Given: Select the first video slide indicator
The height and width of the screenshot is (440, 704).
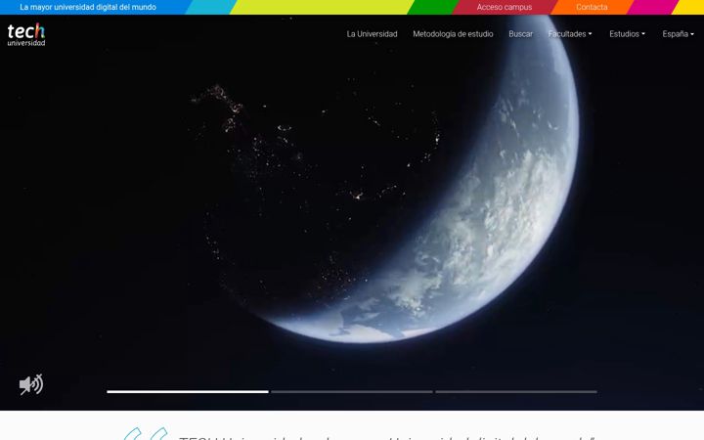Looking at the screenshot, I should 188,392.
